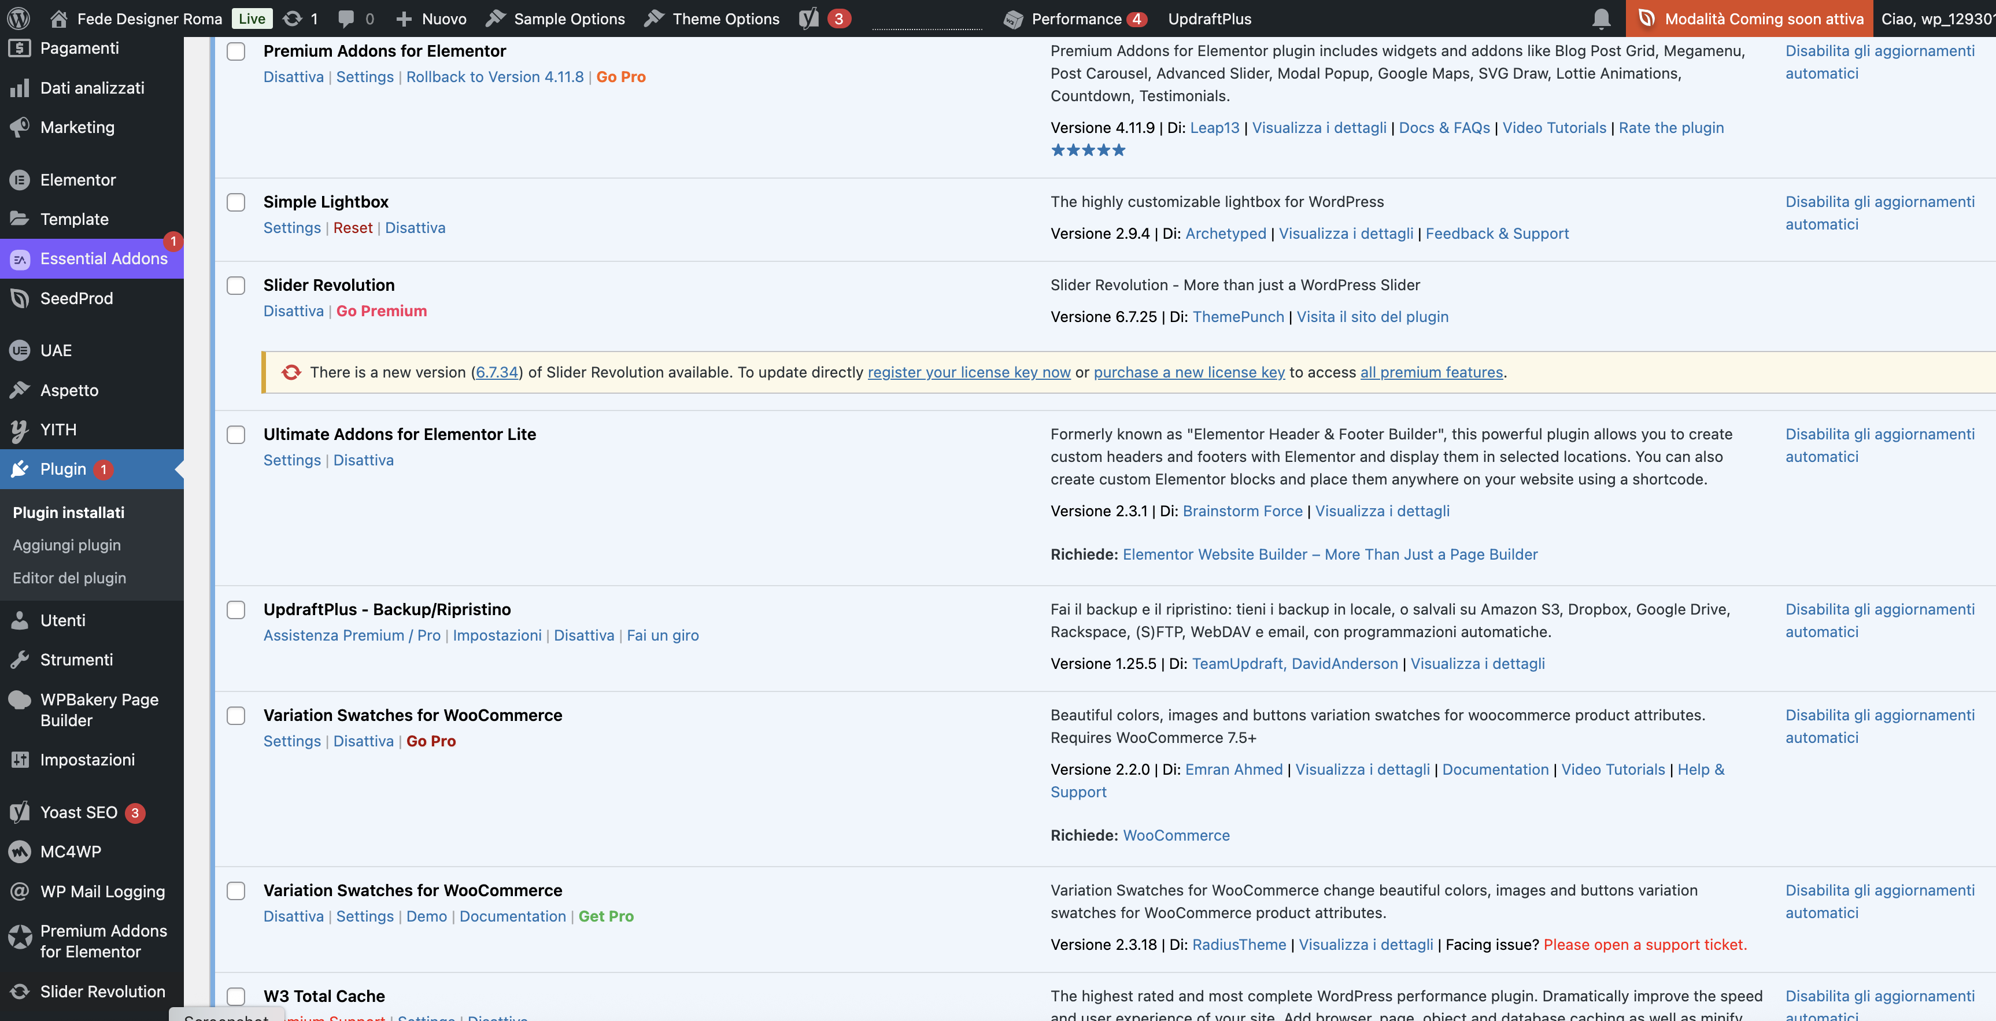Click the Performance cube icon

pos(1012,19)
